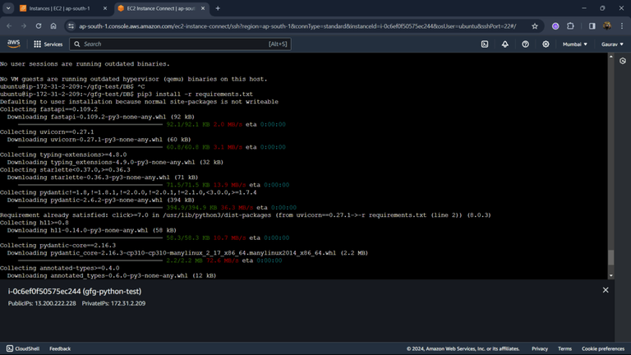Click the terminal's vertical scrollbar
This screenshot has width=631, height=355.
pyautogui.click(x=610, y=257)
